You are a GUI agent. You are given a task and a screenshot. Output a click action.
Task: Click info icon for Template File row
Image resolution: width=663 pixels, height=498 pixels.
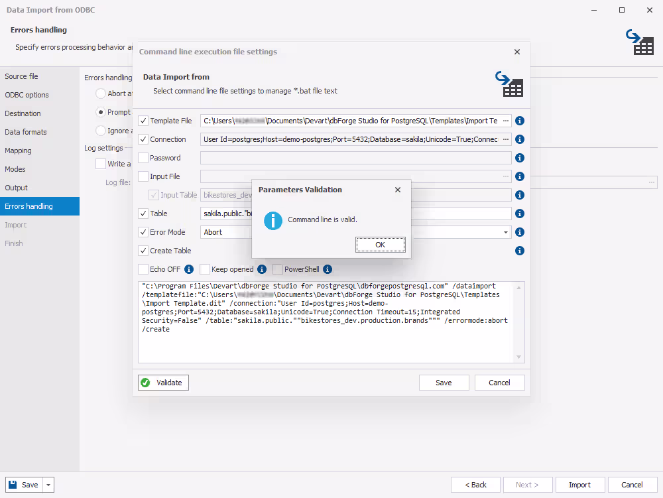(x=520, y=121)
